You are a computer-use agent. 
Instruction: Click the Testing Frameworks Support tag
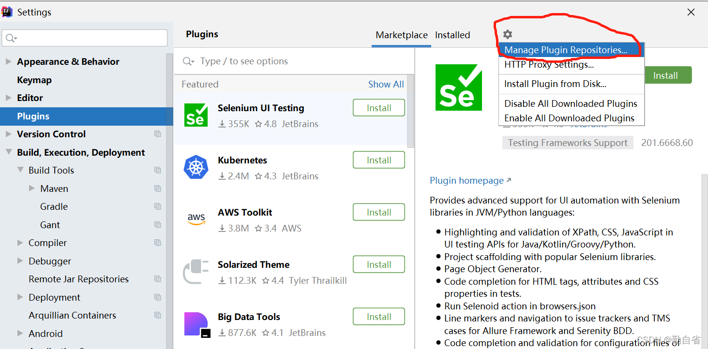coord(568,143)
